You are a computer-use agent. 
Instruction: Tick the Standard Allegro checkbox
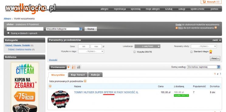[191, 52]
